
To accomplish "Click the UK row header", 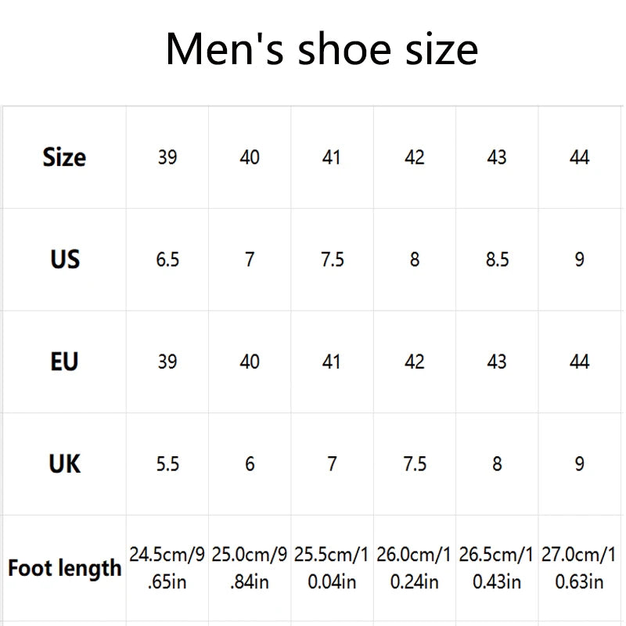I will pyautogui.click(x=64, y=463).
